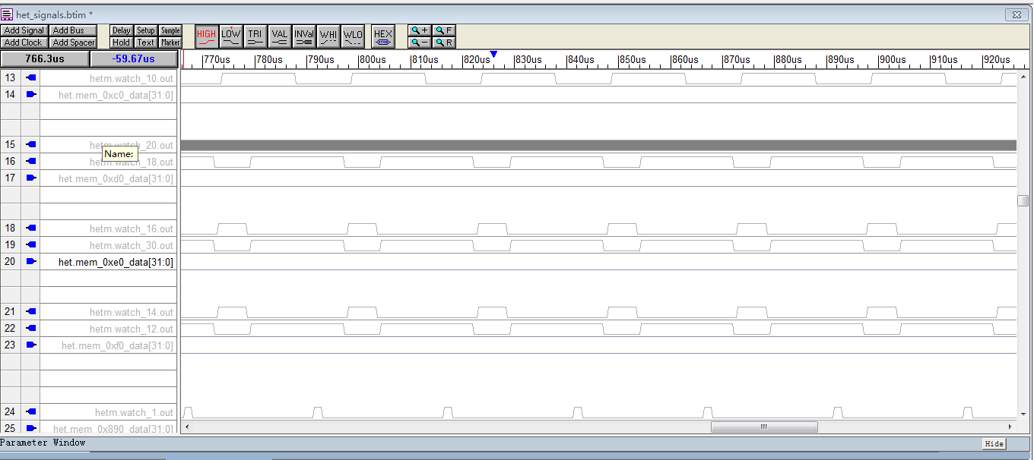Zoom full with the magnifier F button

[x=444, y=30]
